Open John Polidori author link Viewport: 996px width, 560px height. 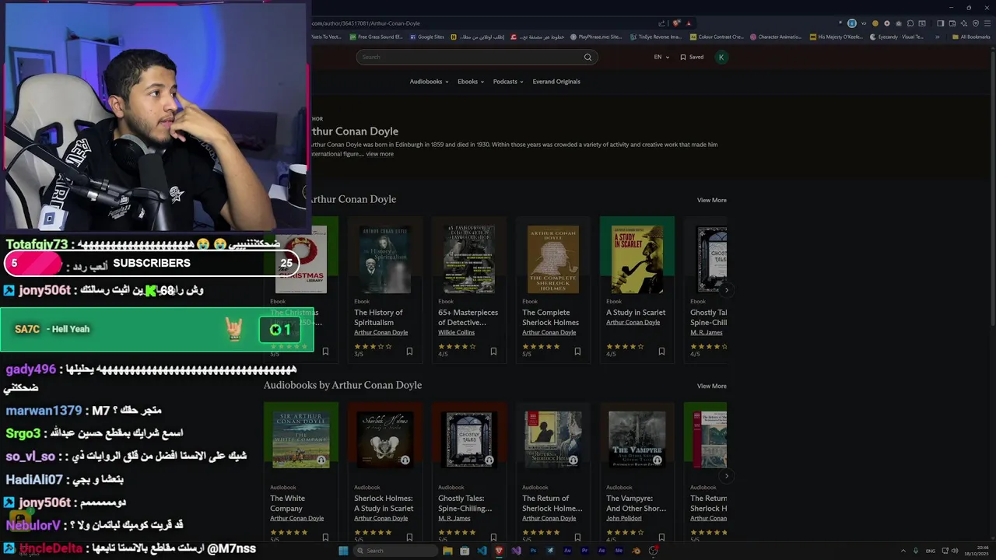[623, 519]
